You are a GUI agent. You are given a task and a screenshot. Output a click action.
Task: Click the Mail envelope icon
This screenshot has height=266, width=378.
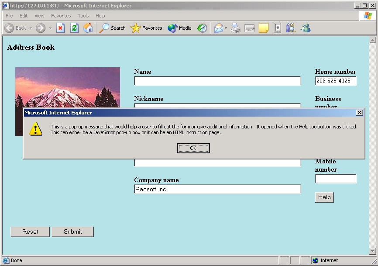(218, 28)
